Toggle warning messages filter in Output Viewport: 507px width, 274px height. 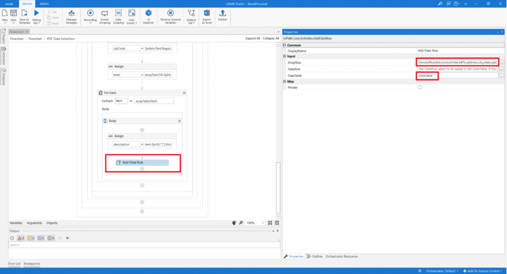point(31,238)
